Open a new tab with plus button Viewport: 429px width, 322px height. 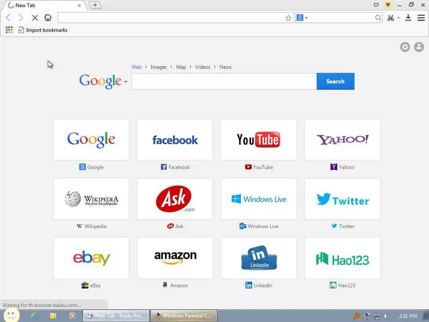(x=95, y=5)
